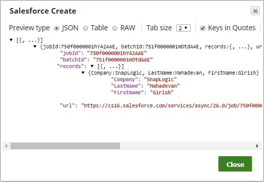This screenshot has height=182, width=264.
Task: Click the root [{, ...}] summary text
Action: point(29,40)
